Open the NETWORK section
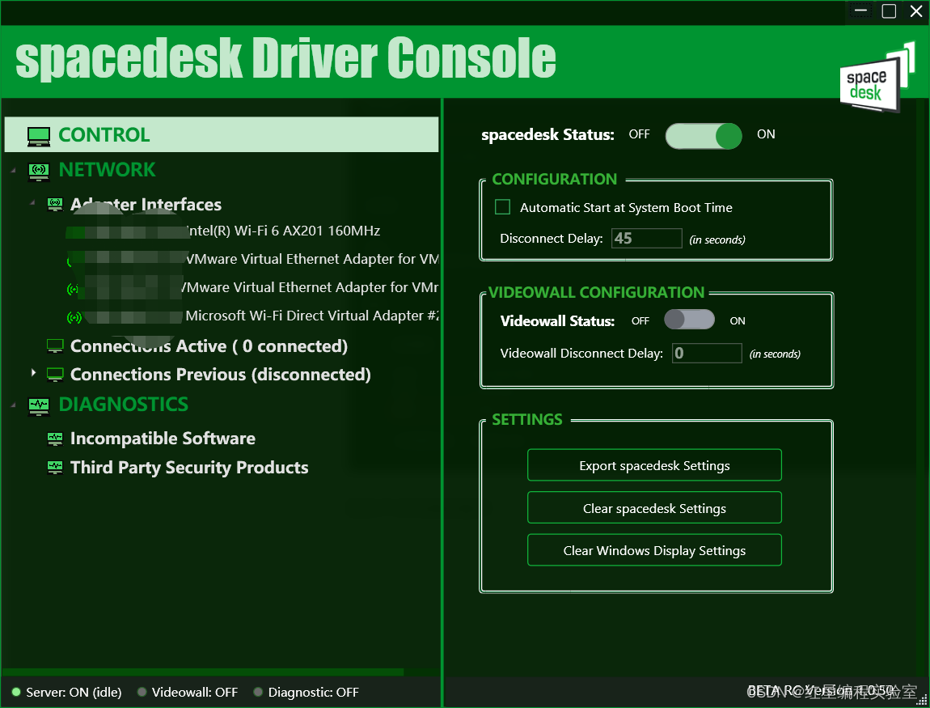930x708 pixels. coord(107,170)
